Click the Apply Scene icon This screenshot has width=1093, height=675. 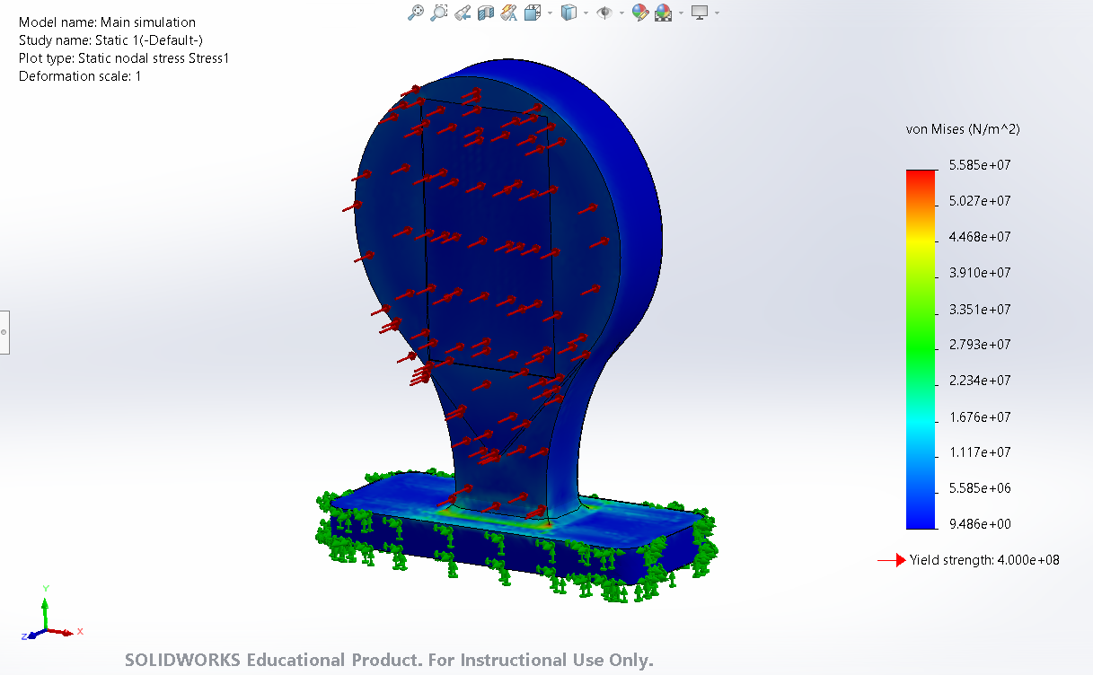point(663,13)
